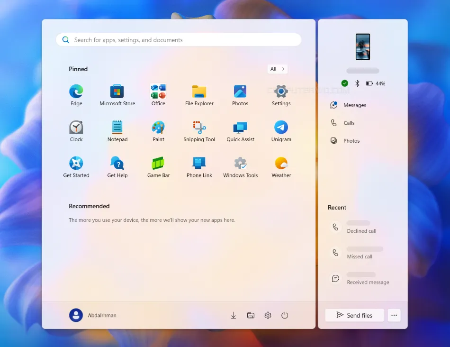Open the Phone Link app

click(199, 167)
